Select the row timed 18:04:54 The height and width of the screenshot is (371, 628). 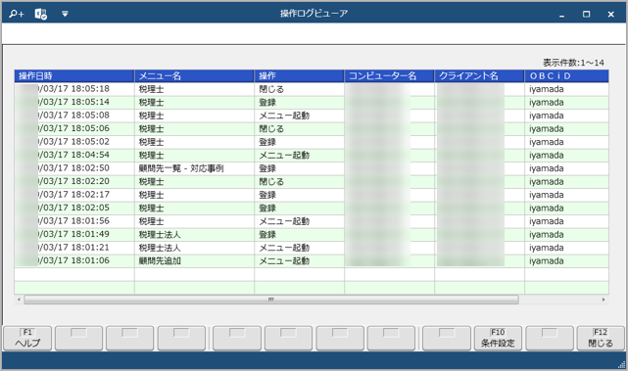click(x=312, y=155)
